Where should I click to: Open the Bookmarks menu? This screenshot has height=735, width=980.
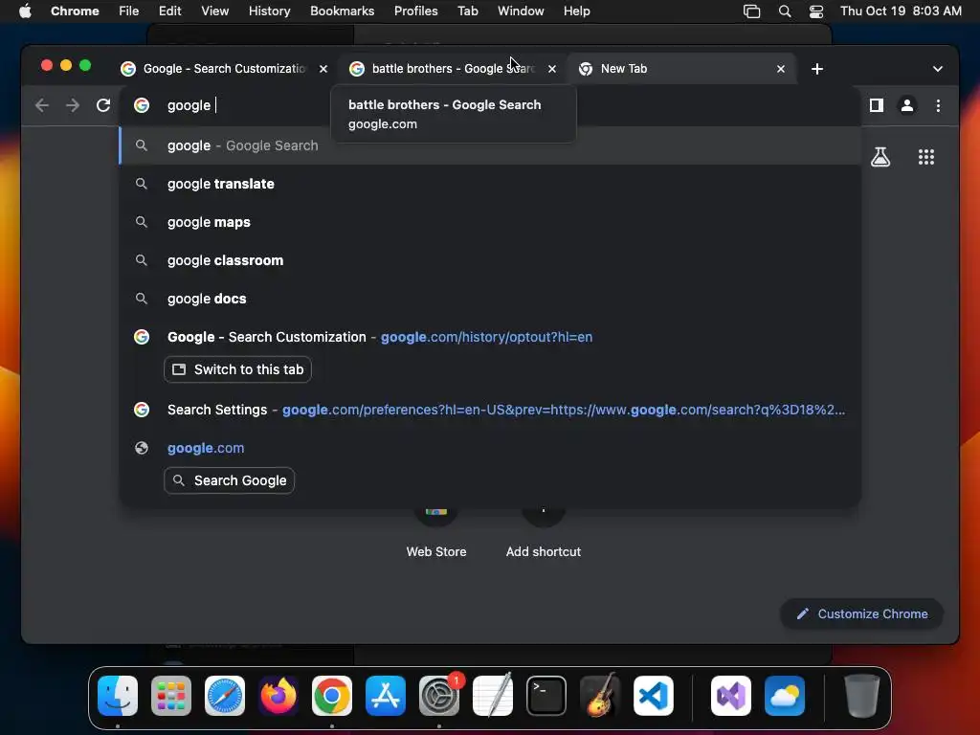[342, 11]
